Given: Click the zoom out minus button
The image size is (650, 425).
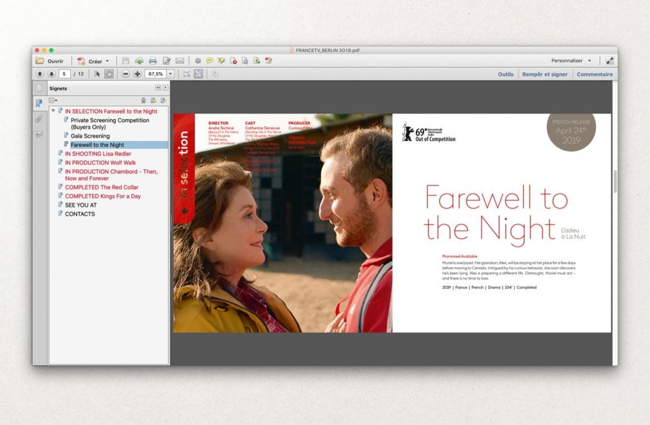Looking at the screenshot, I should click(125, 74).
